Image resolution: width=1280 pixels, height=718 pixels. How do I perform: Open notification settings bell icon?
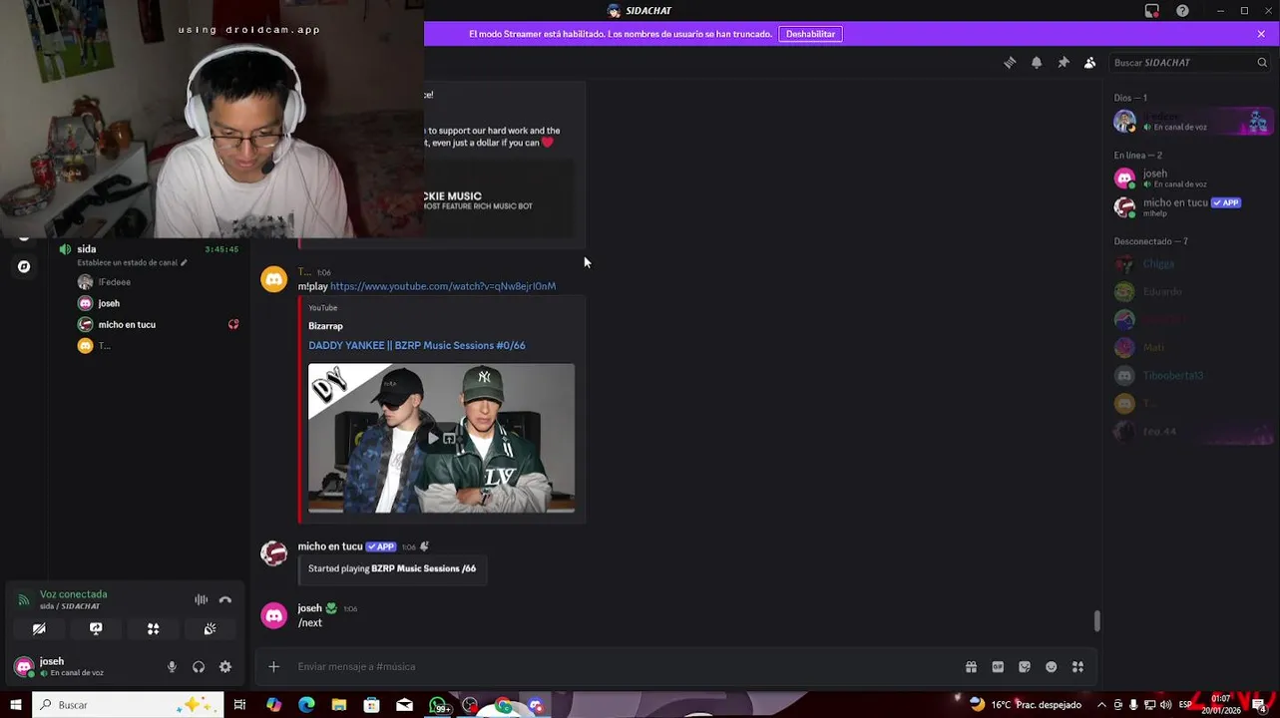(1037, 63)
